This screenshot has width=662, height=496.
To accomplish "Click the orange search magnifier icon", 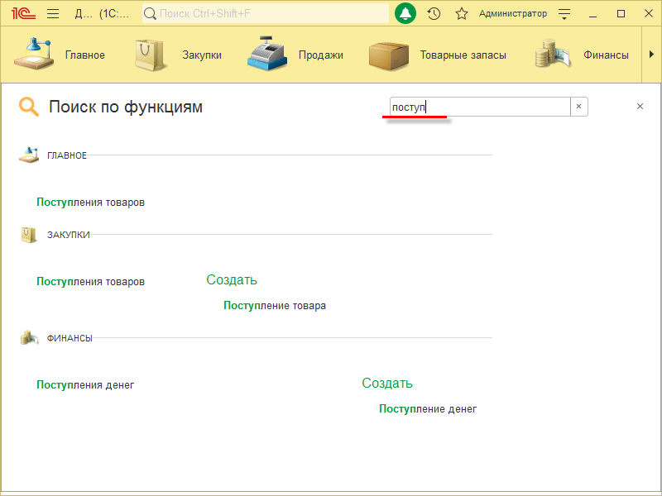I will pos(29,107).
